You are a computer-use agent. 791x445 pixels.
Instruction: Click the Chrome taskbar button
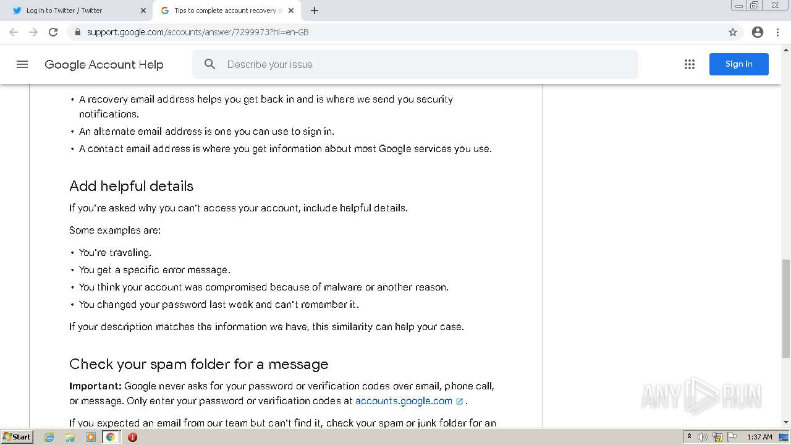[x=111, y=437]
